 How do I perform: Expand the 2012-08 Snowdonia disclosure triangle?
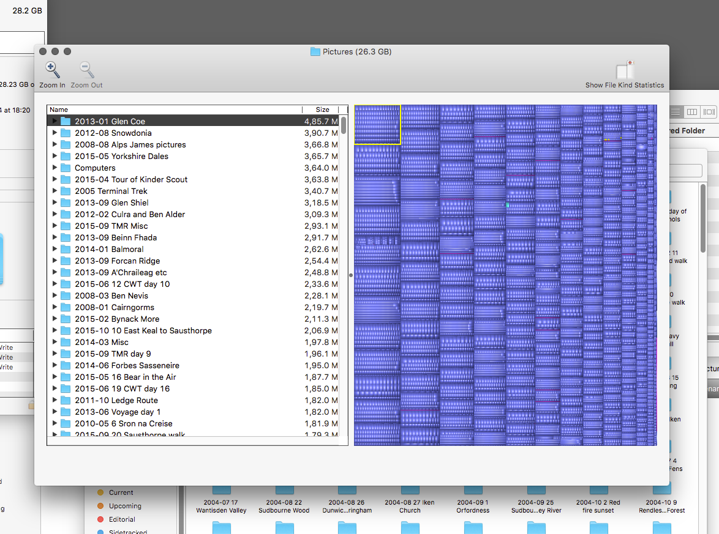(54, 133)
